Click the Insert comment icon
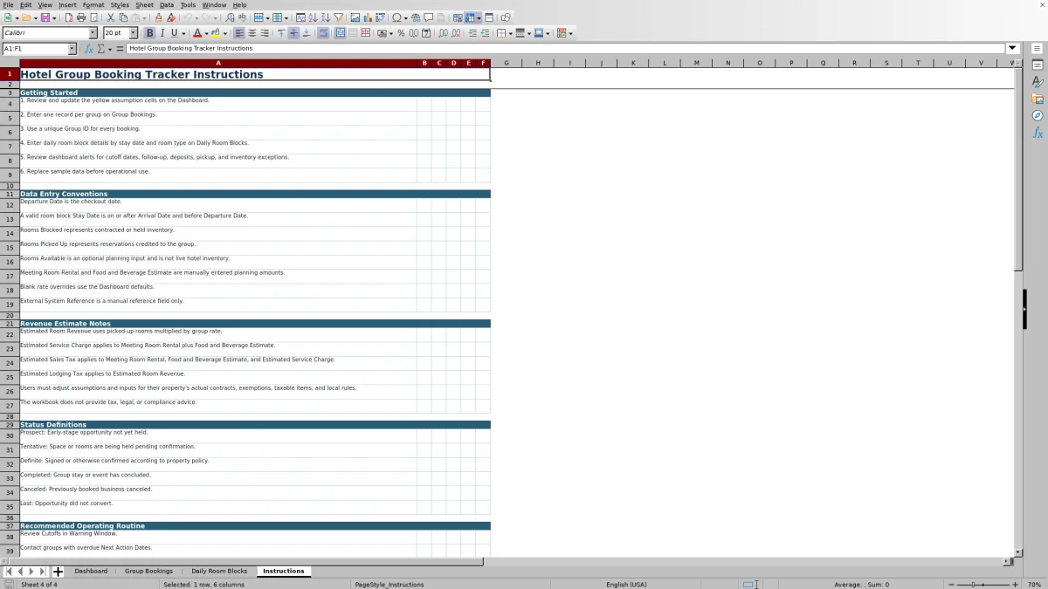1048x589 pixels. [429, 17]
